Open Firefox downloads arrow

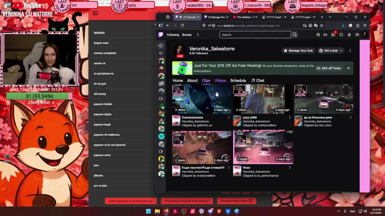click(x=343, y=25)
